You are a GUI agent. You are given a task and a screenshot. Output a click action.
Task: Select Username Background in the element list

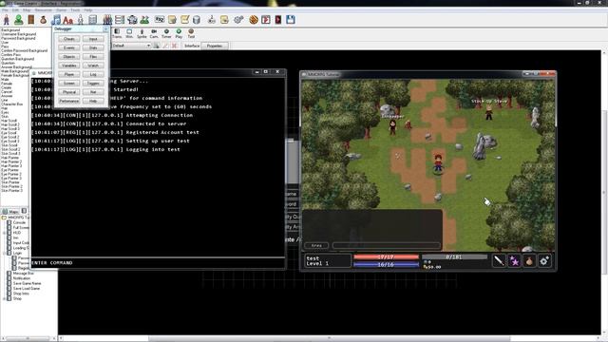click(x=19, y=34)
